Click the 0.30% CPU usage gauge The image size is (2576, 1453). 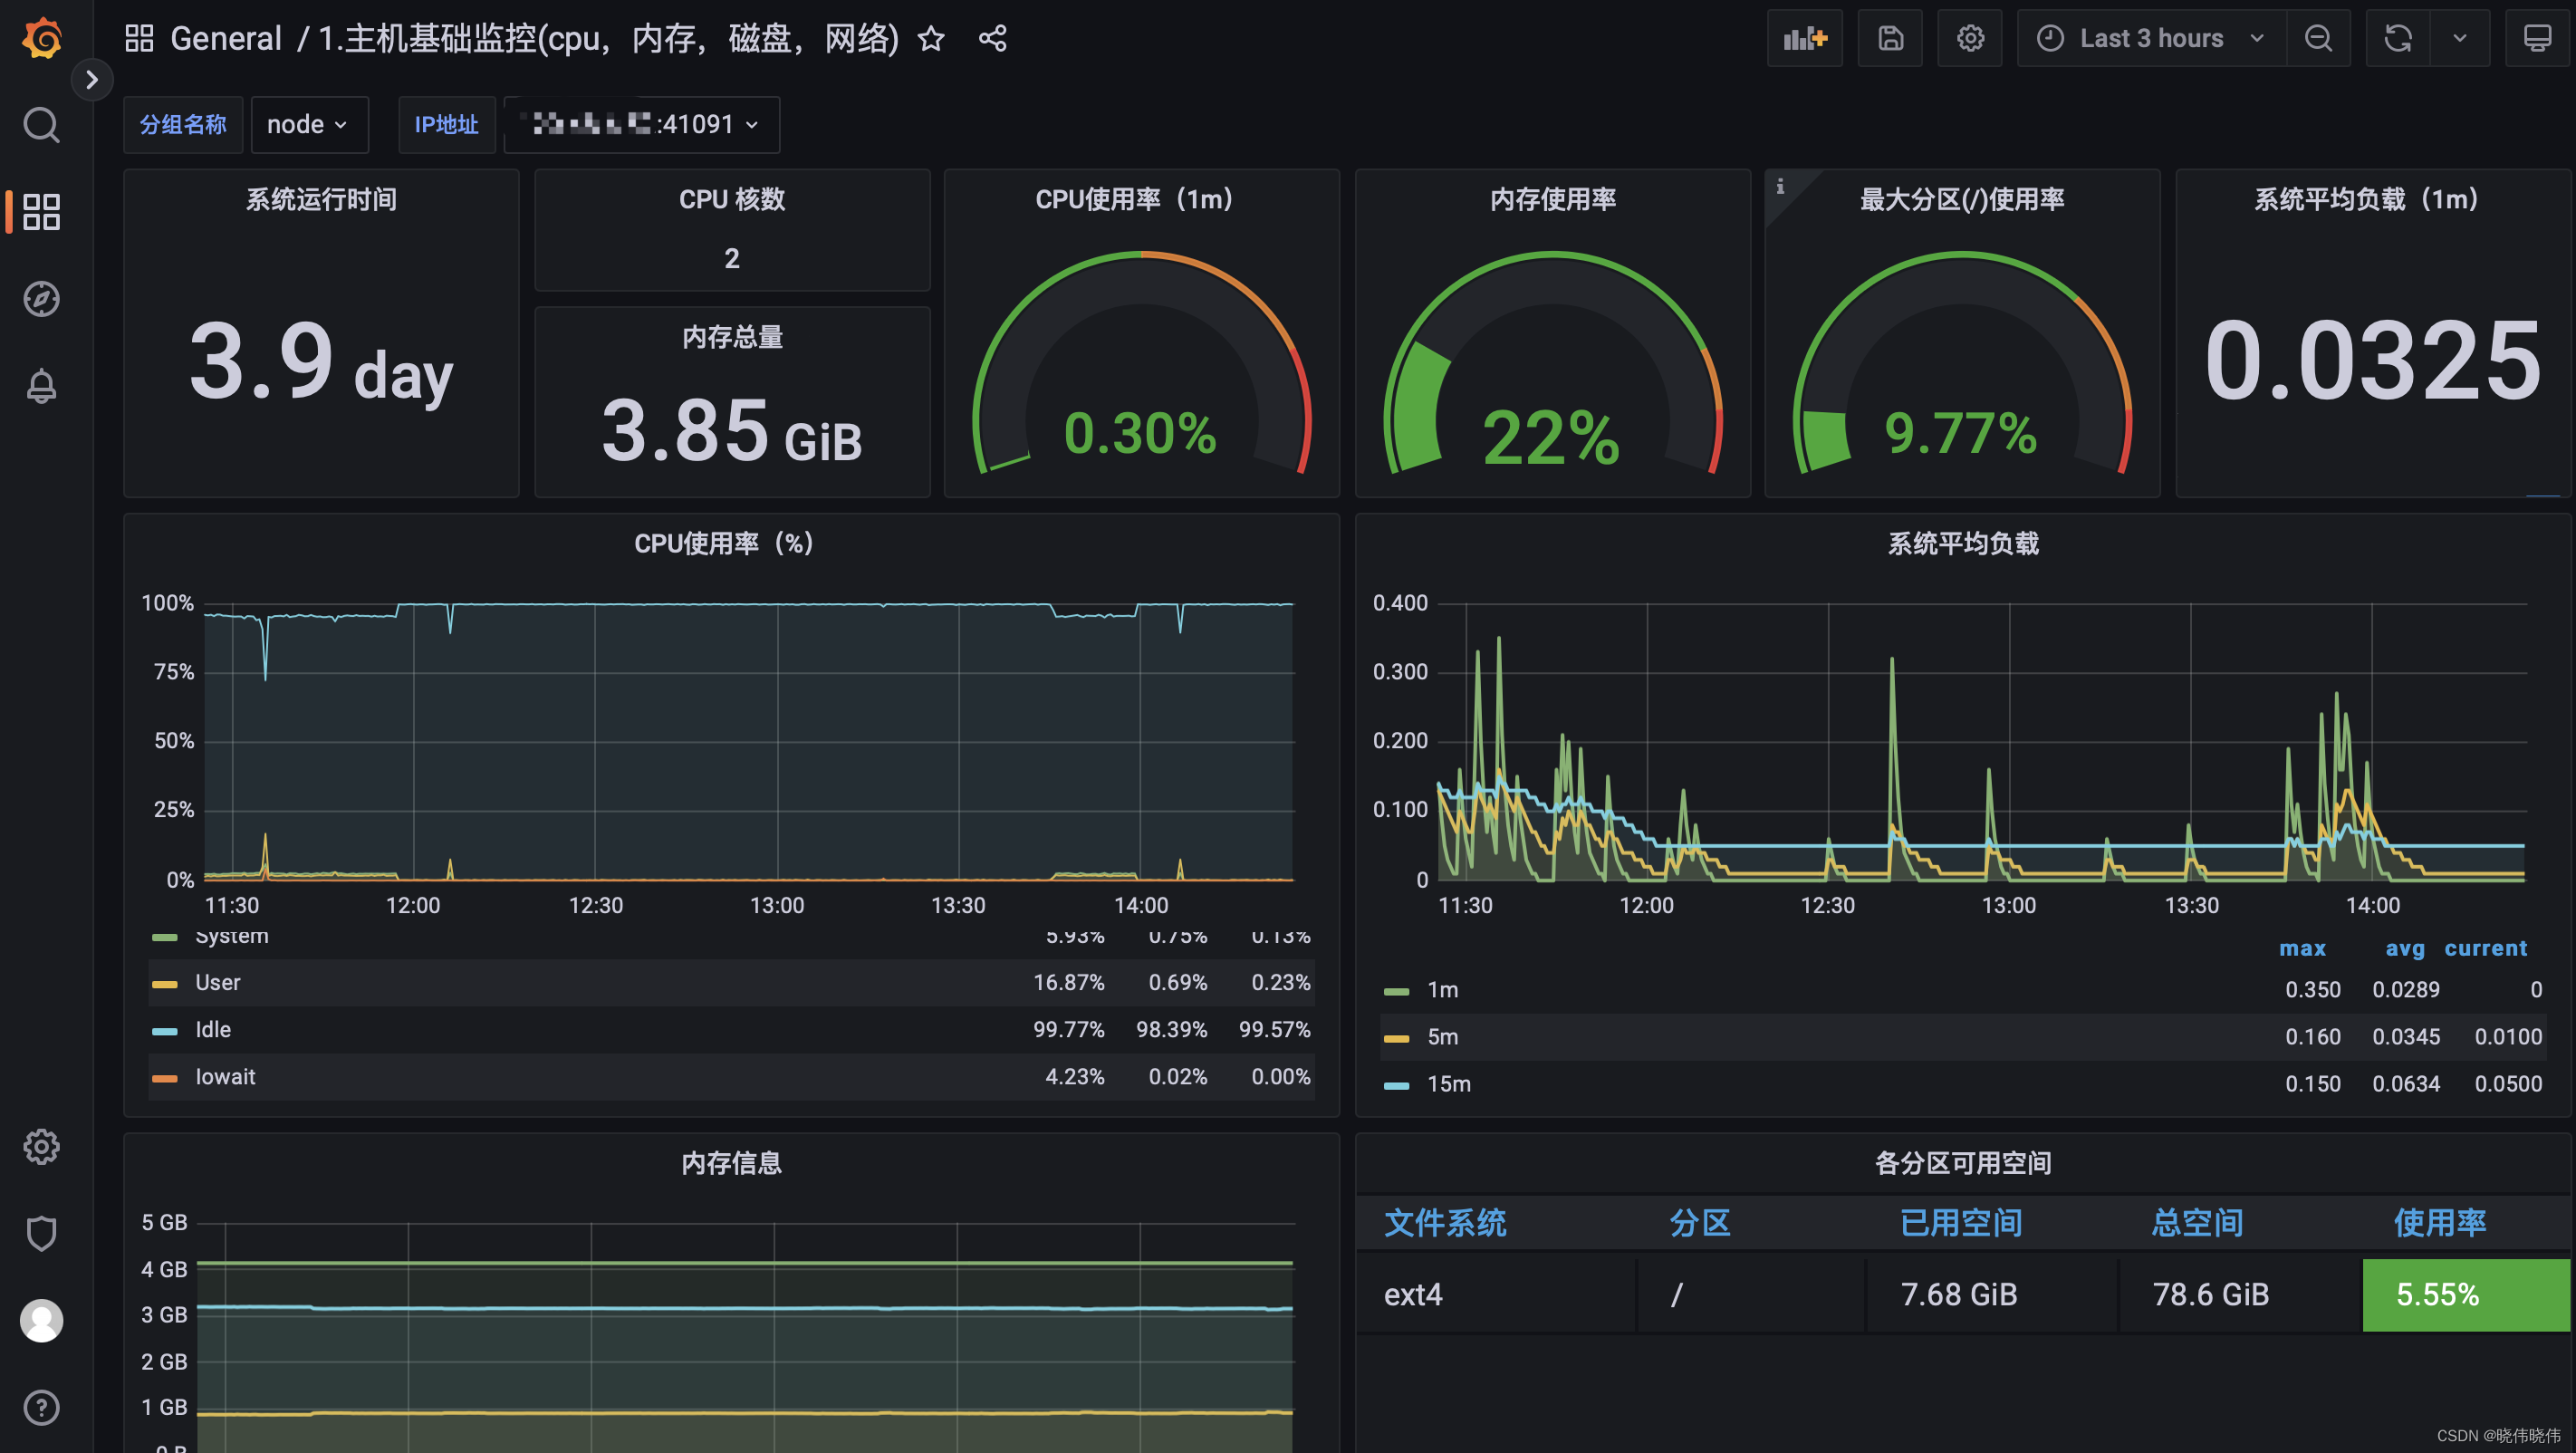pyautogui.click(x=1141, y=362)
